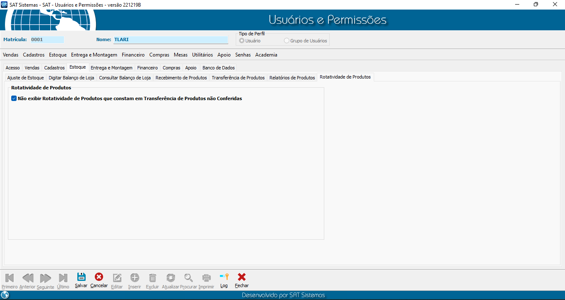Click the Cancelar red X icon

[99, 277]
